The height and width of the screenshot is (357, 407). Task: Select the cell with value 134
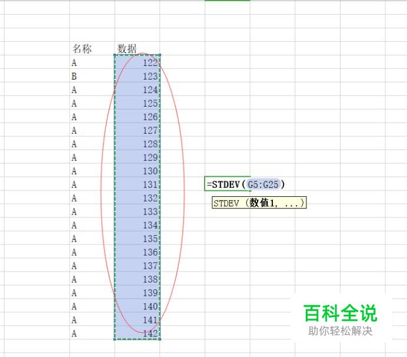137,224
